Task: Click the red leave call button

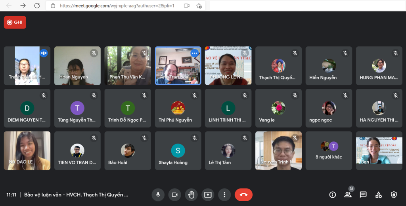Action: (244, 195)
